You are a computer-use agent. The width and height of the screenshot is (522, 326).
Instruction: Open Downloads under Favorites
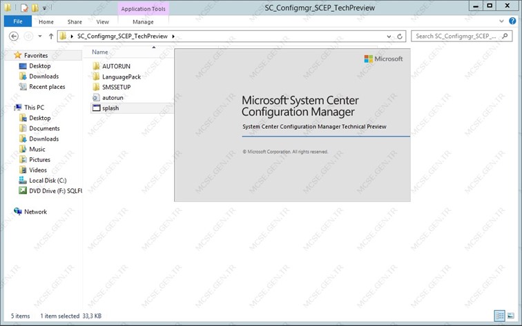[x=44, y=76]
